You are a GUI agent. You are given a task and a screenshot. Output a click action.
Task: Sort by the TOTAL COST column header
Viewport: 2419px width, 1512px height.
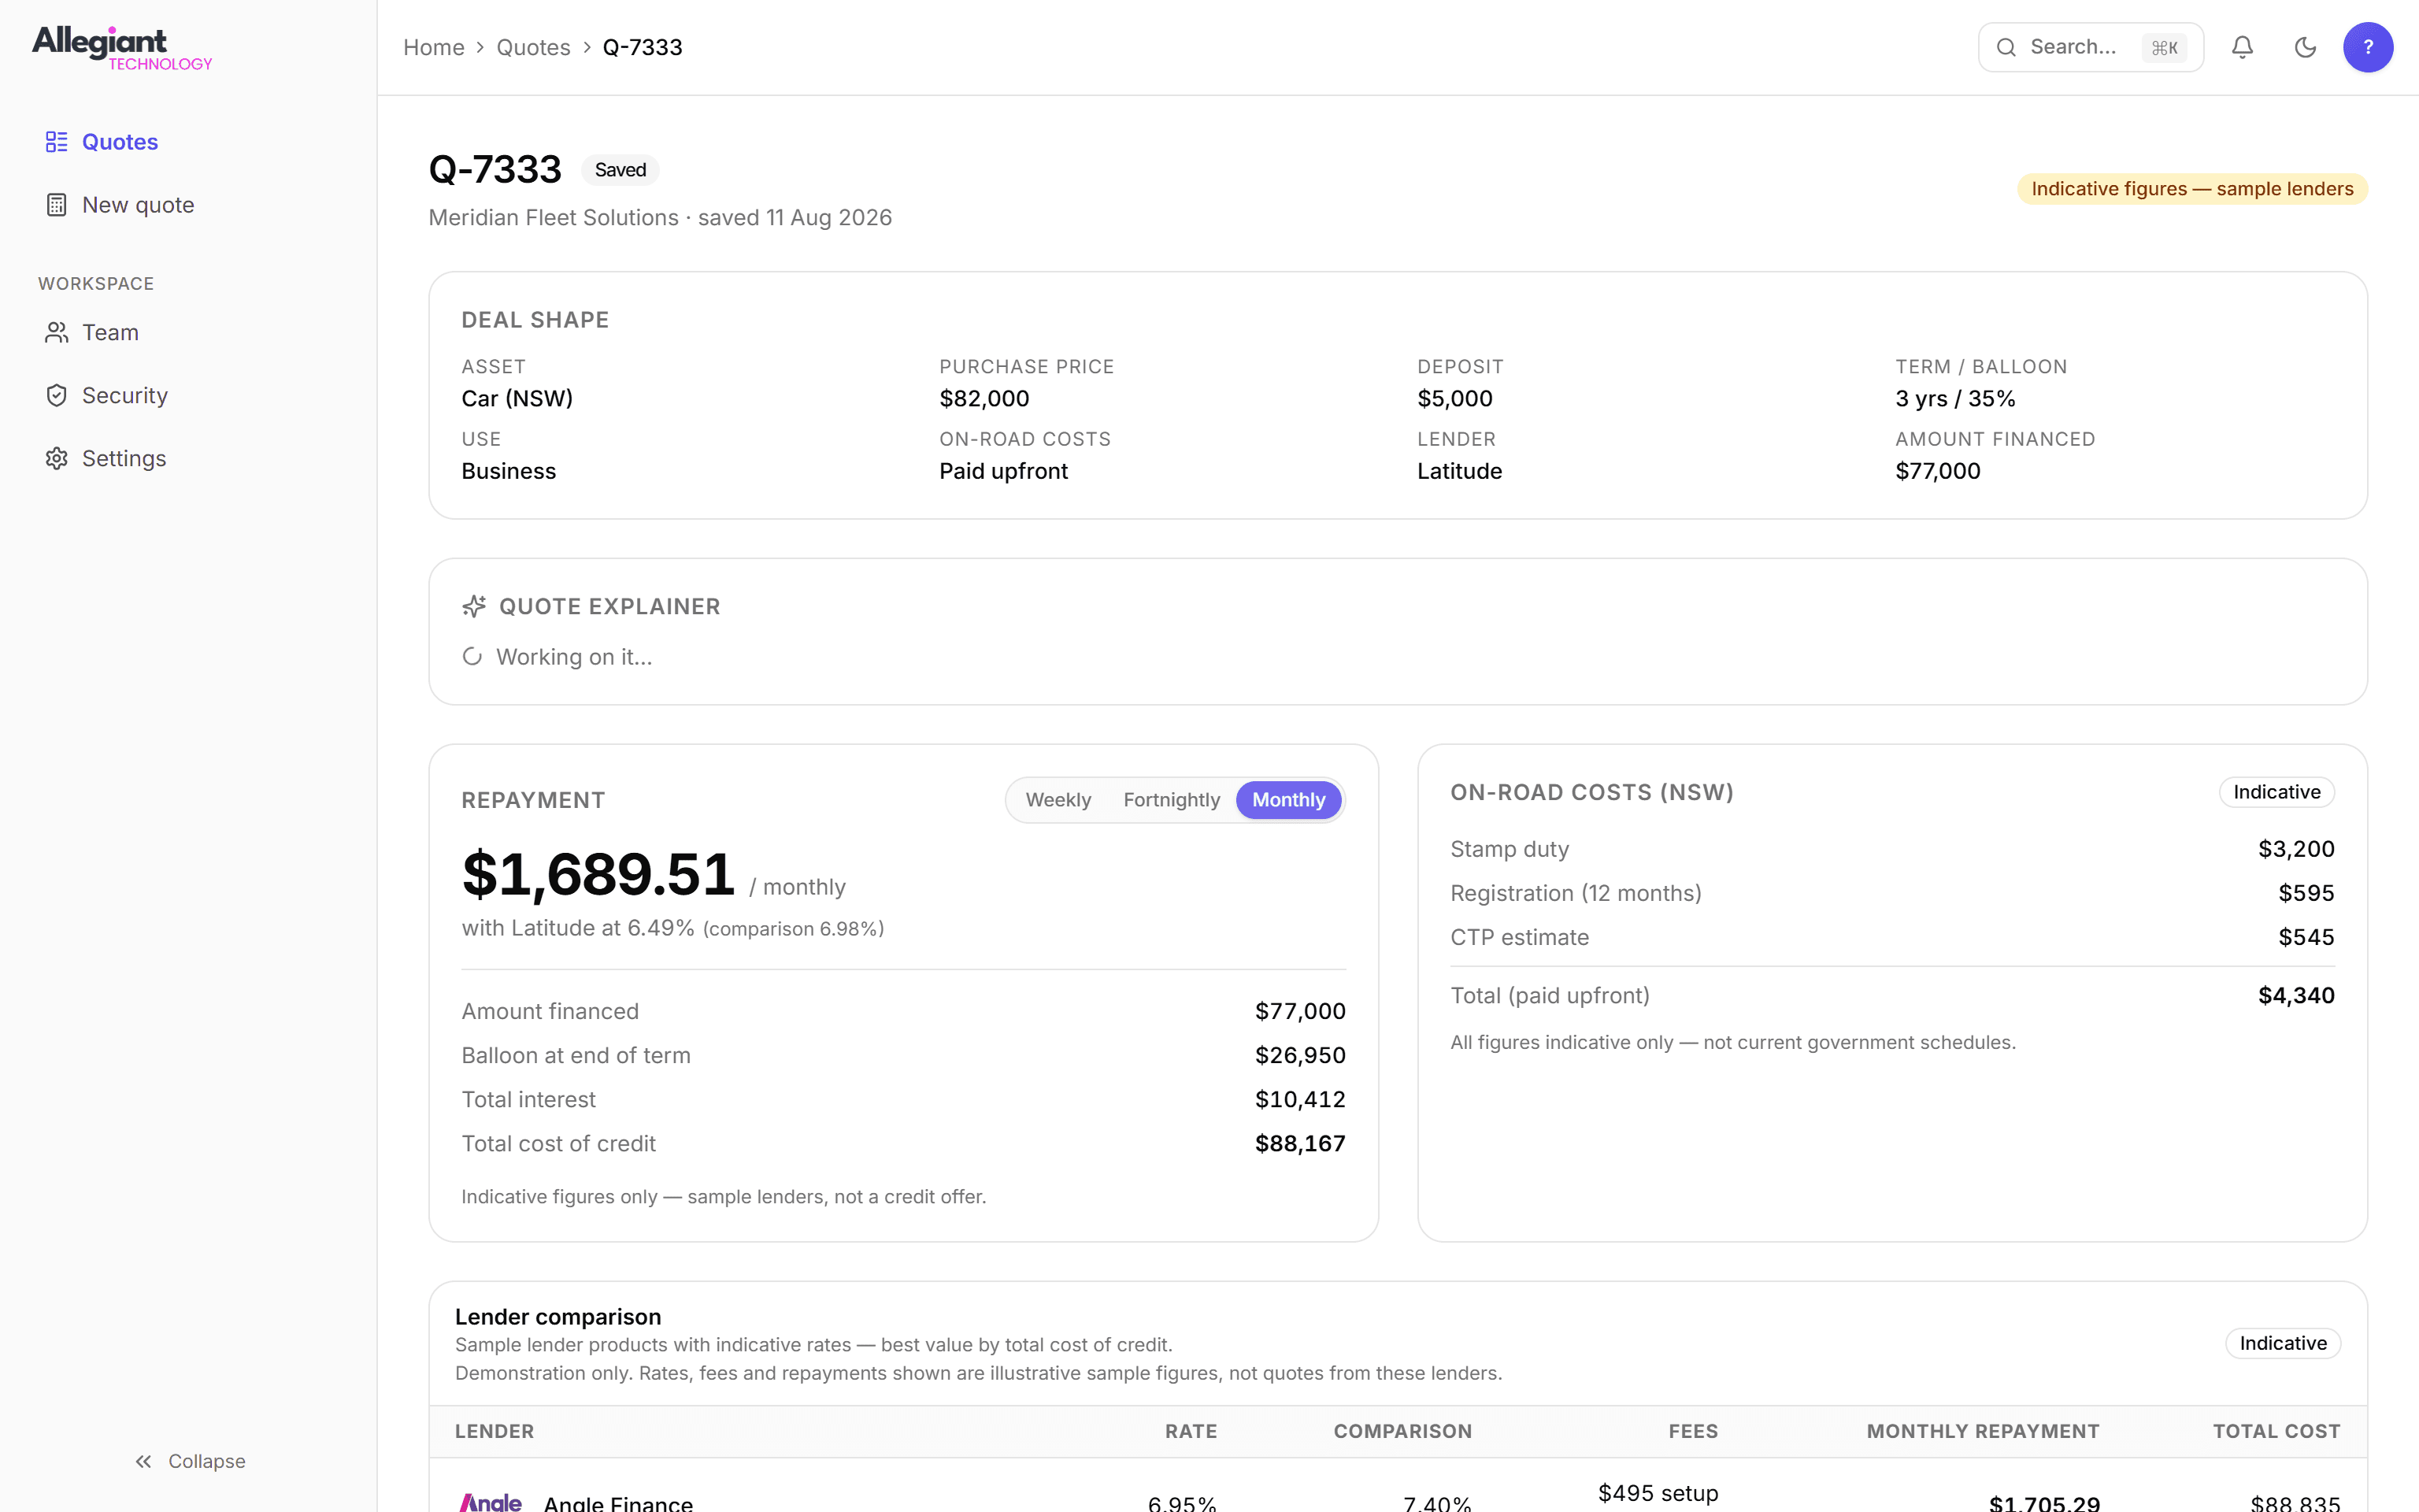(x=2276, y=1431)
